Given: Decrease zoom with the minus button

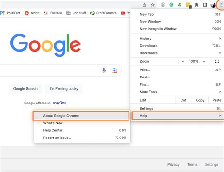Looking at the screenshot, I should point(183,61).
